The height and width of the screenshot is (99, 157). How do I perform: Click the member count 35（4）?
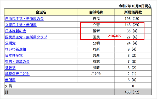click(x=132, y=31)
